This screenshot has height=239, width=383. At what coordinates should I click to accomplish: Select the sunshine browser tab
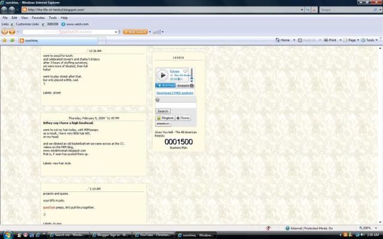[57, 41]
